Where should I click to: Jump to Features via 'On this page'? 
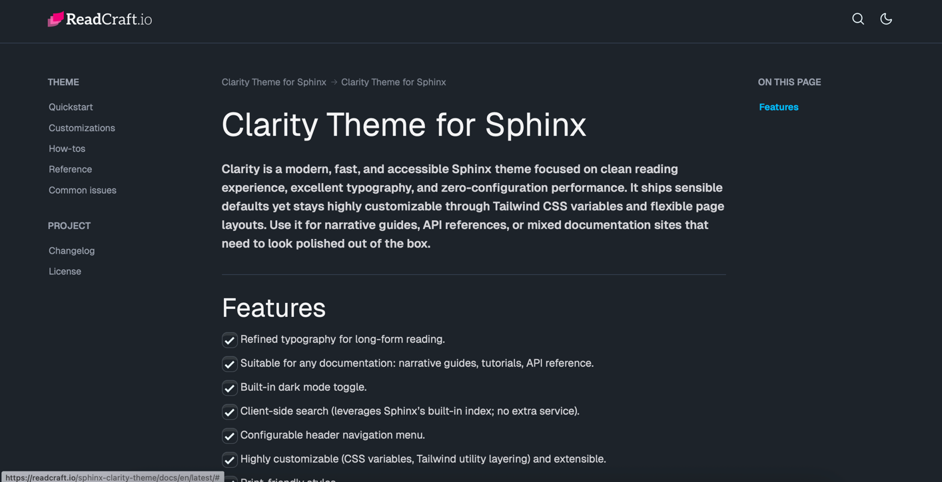click(778, 107)
